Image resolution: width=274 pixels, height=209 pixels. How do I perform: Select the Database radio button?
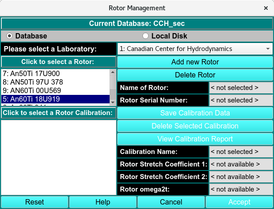point(9,36)
